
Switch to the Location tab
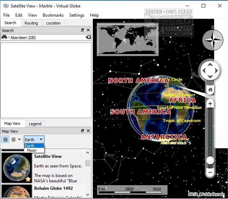coord(53,23)
